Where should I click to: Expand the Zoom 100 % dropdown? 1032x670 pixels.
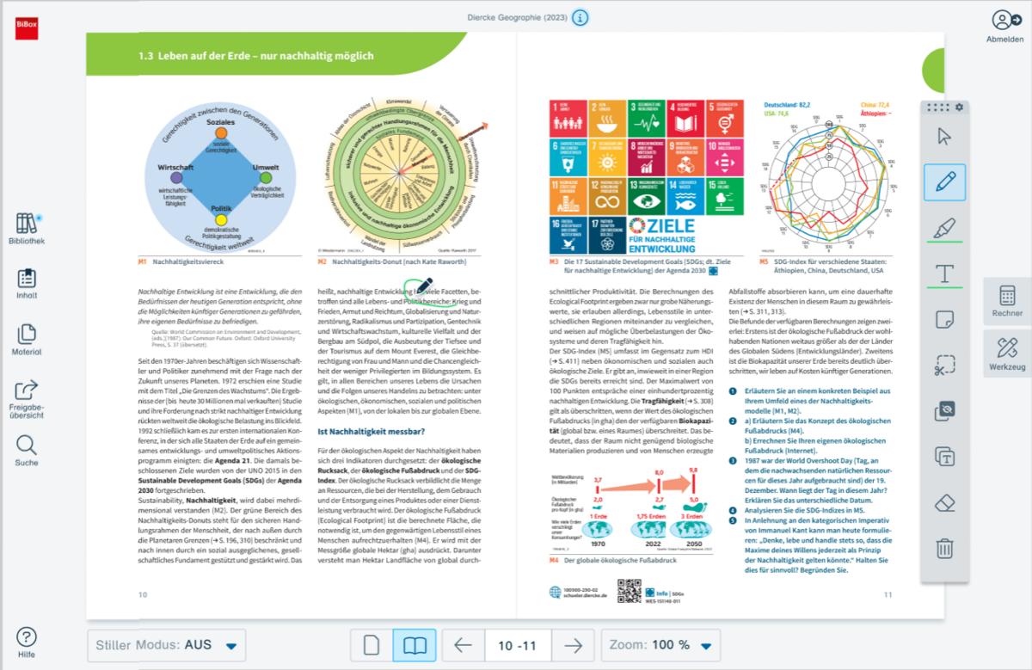click(x=660, y=645)
